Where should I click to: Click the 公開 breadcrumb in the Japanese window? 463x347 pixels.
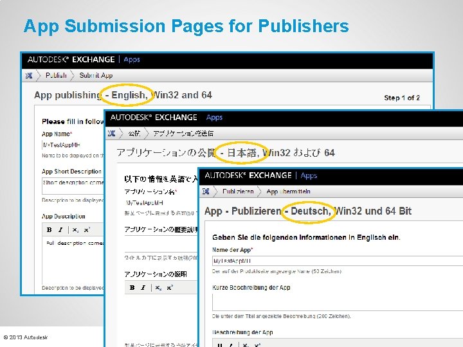pos(134,134)
